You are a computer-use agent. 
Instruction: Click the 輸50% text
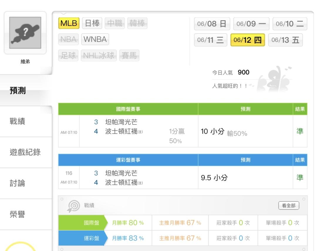click(x=237, y=133)
